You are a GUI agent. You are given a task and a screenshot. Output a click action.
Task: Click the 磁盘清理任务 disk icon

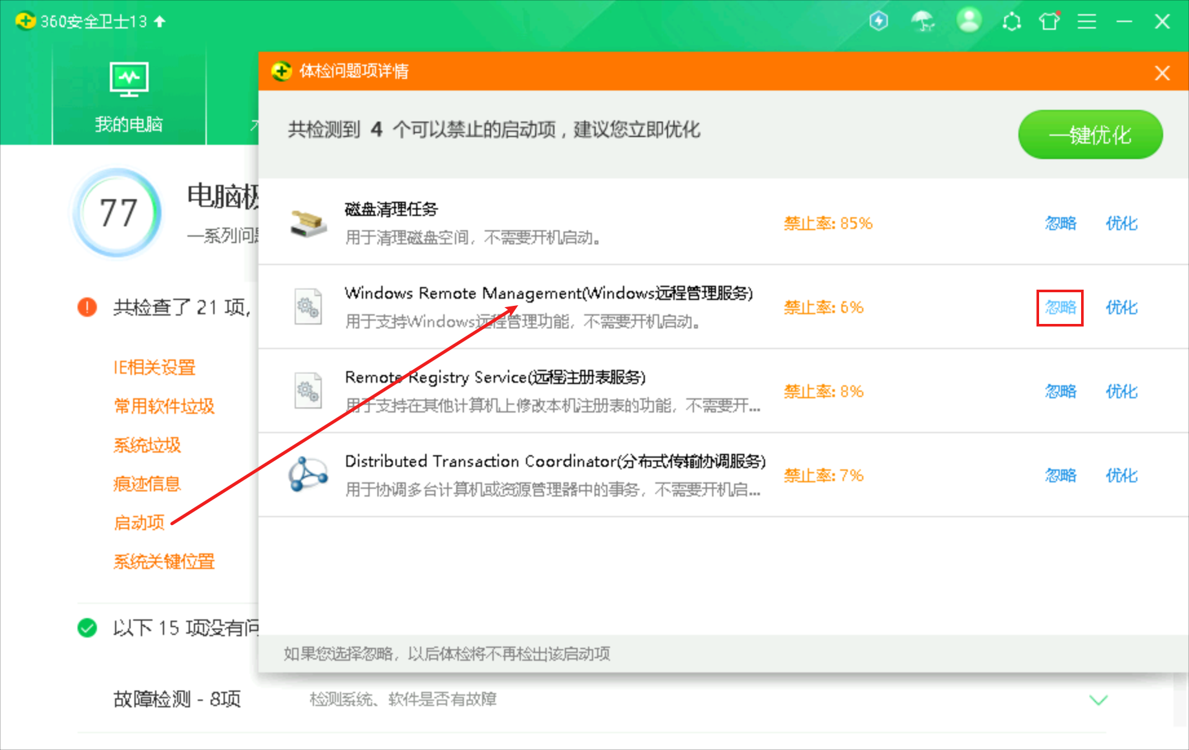pos(308,223)
